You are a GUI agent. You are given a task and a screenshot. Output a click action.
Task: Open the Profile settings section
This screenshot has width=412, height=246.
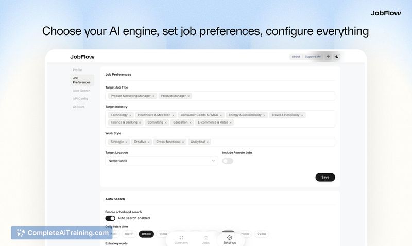77,70
